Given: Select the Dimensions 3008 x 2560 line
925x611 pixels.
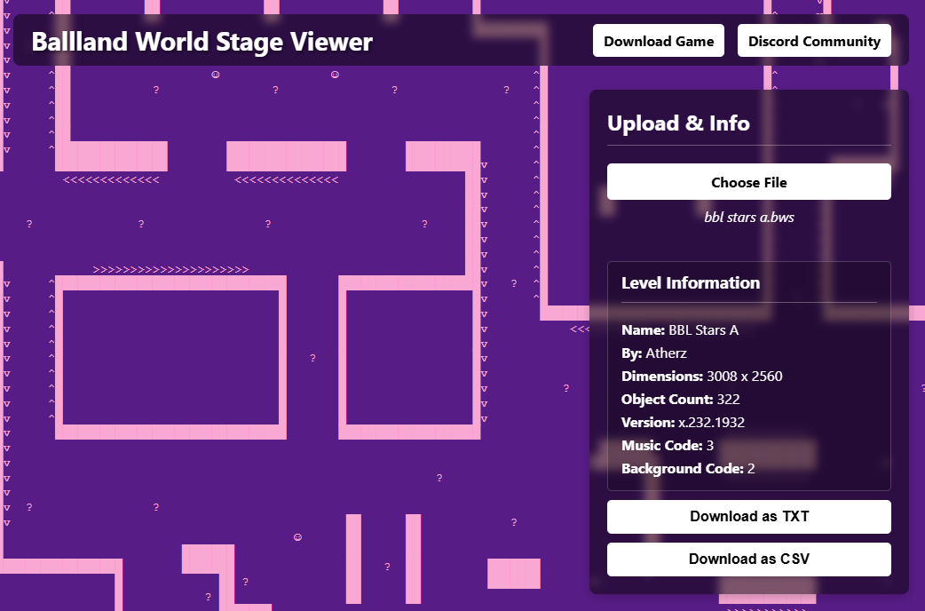Looking at the screenshot, I should click(x=701, y=376).
